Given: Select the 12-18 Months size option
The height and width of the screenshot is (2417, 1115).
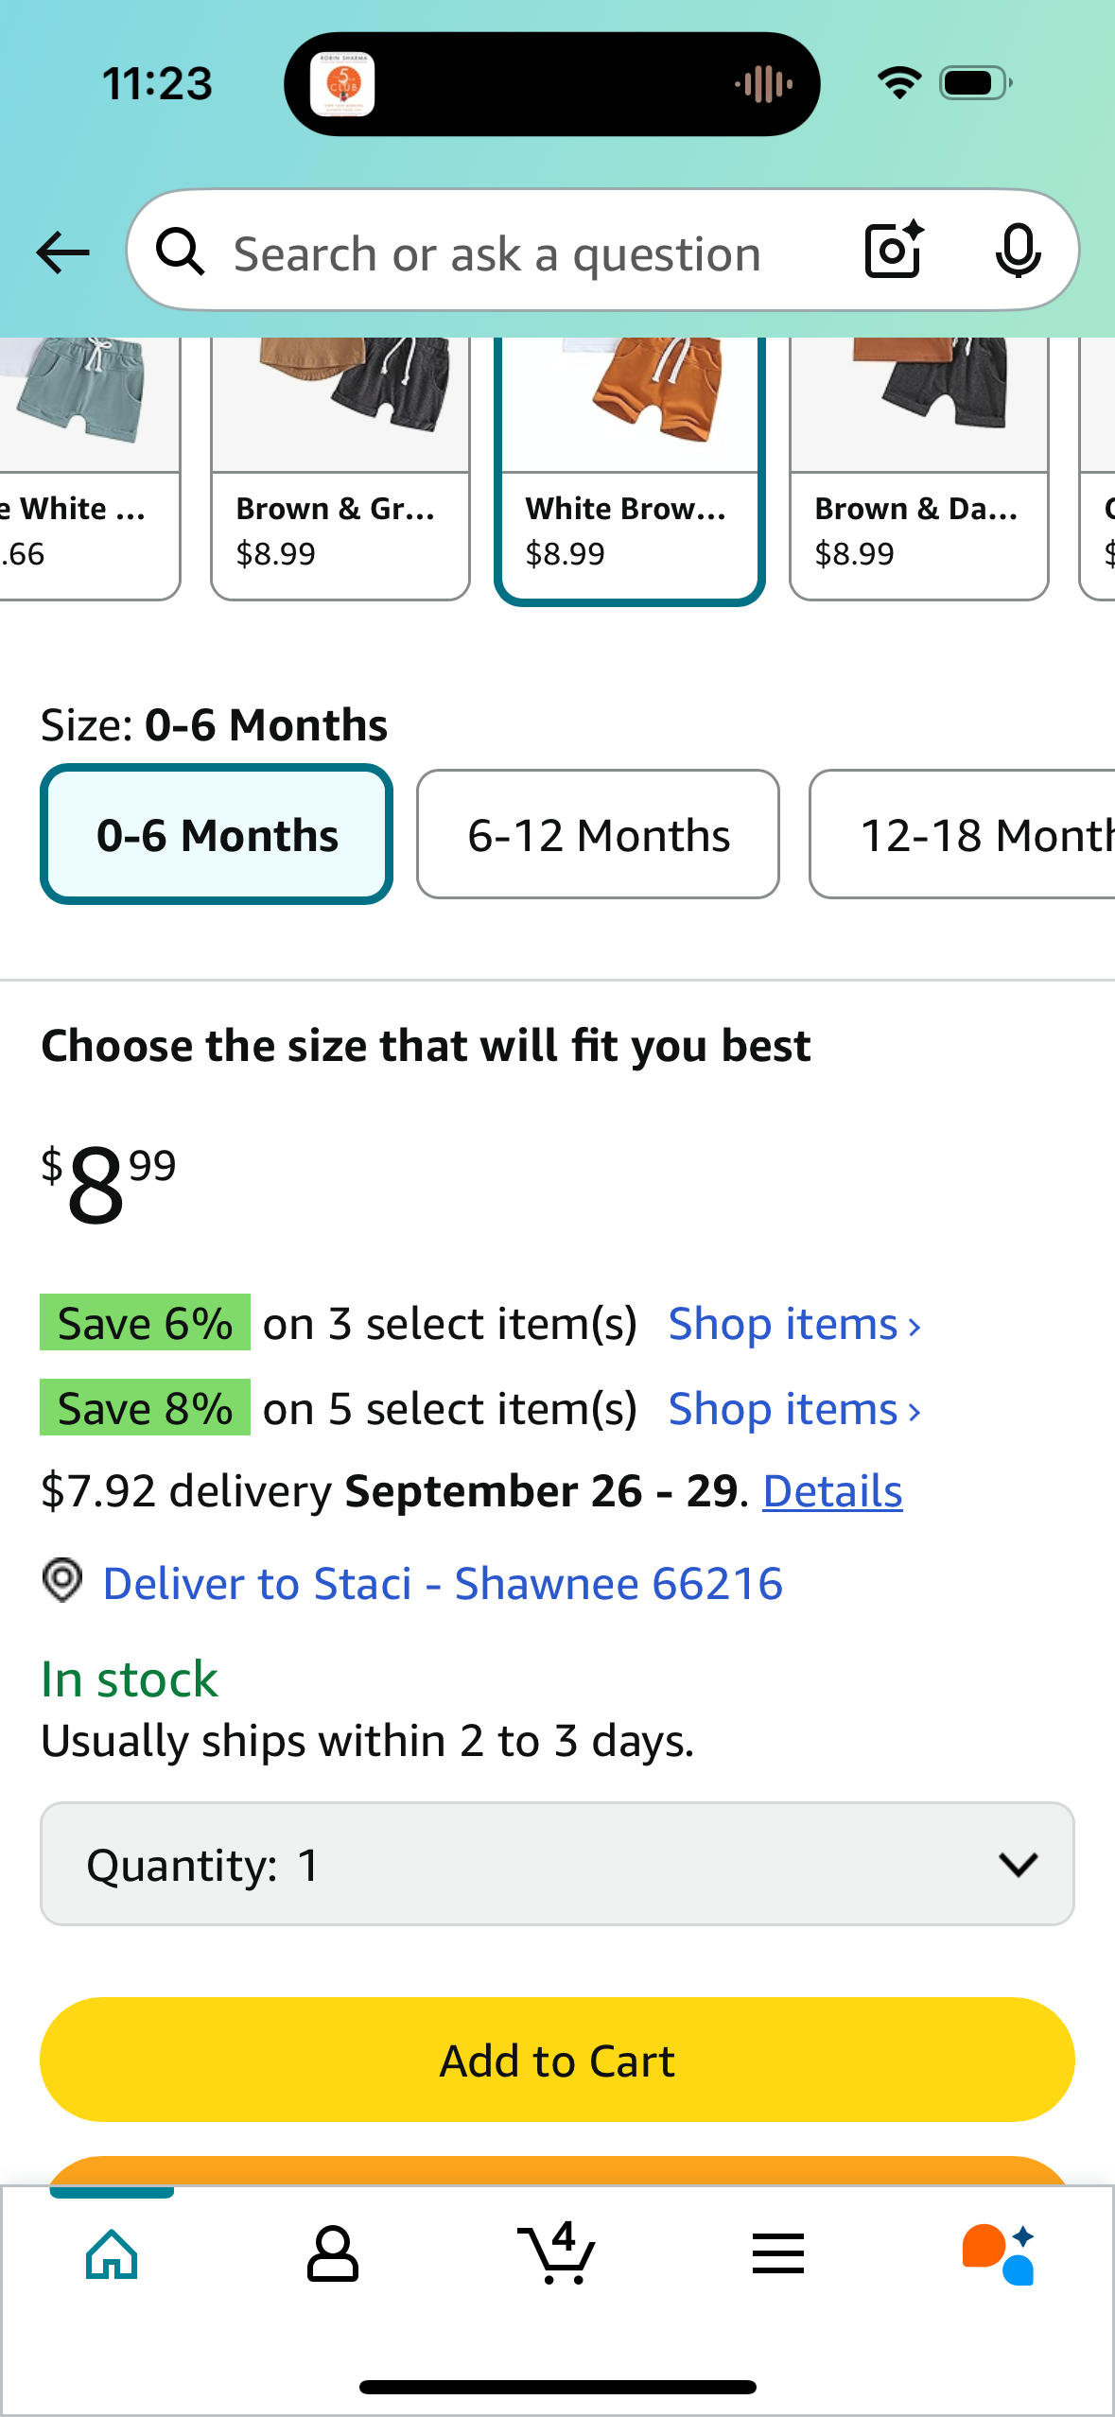Looking at the screenshot, I should pyautogui.click(x=963, y=834).
